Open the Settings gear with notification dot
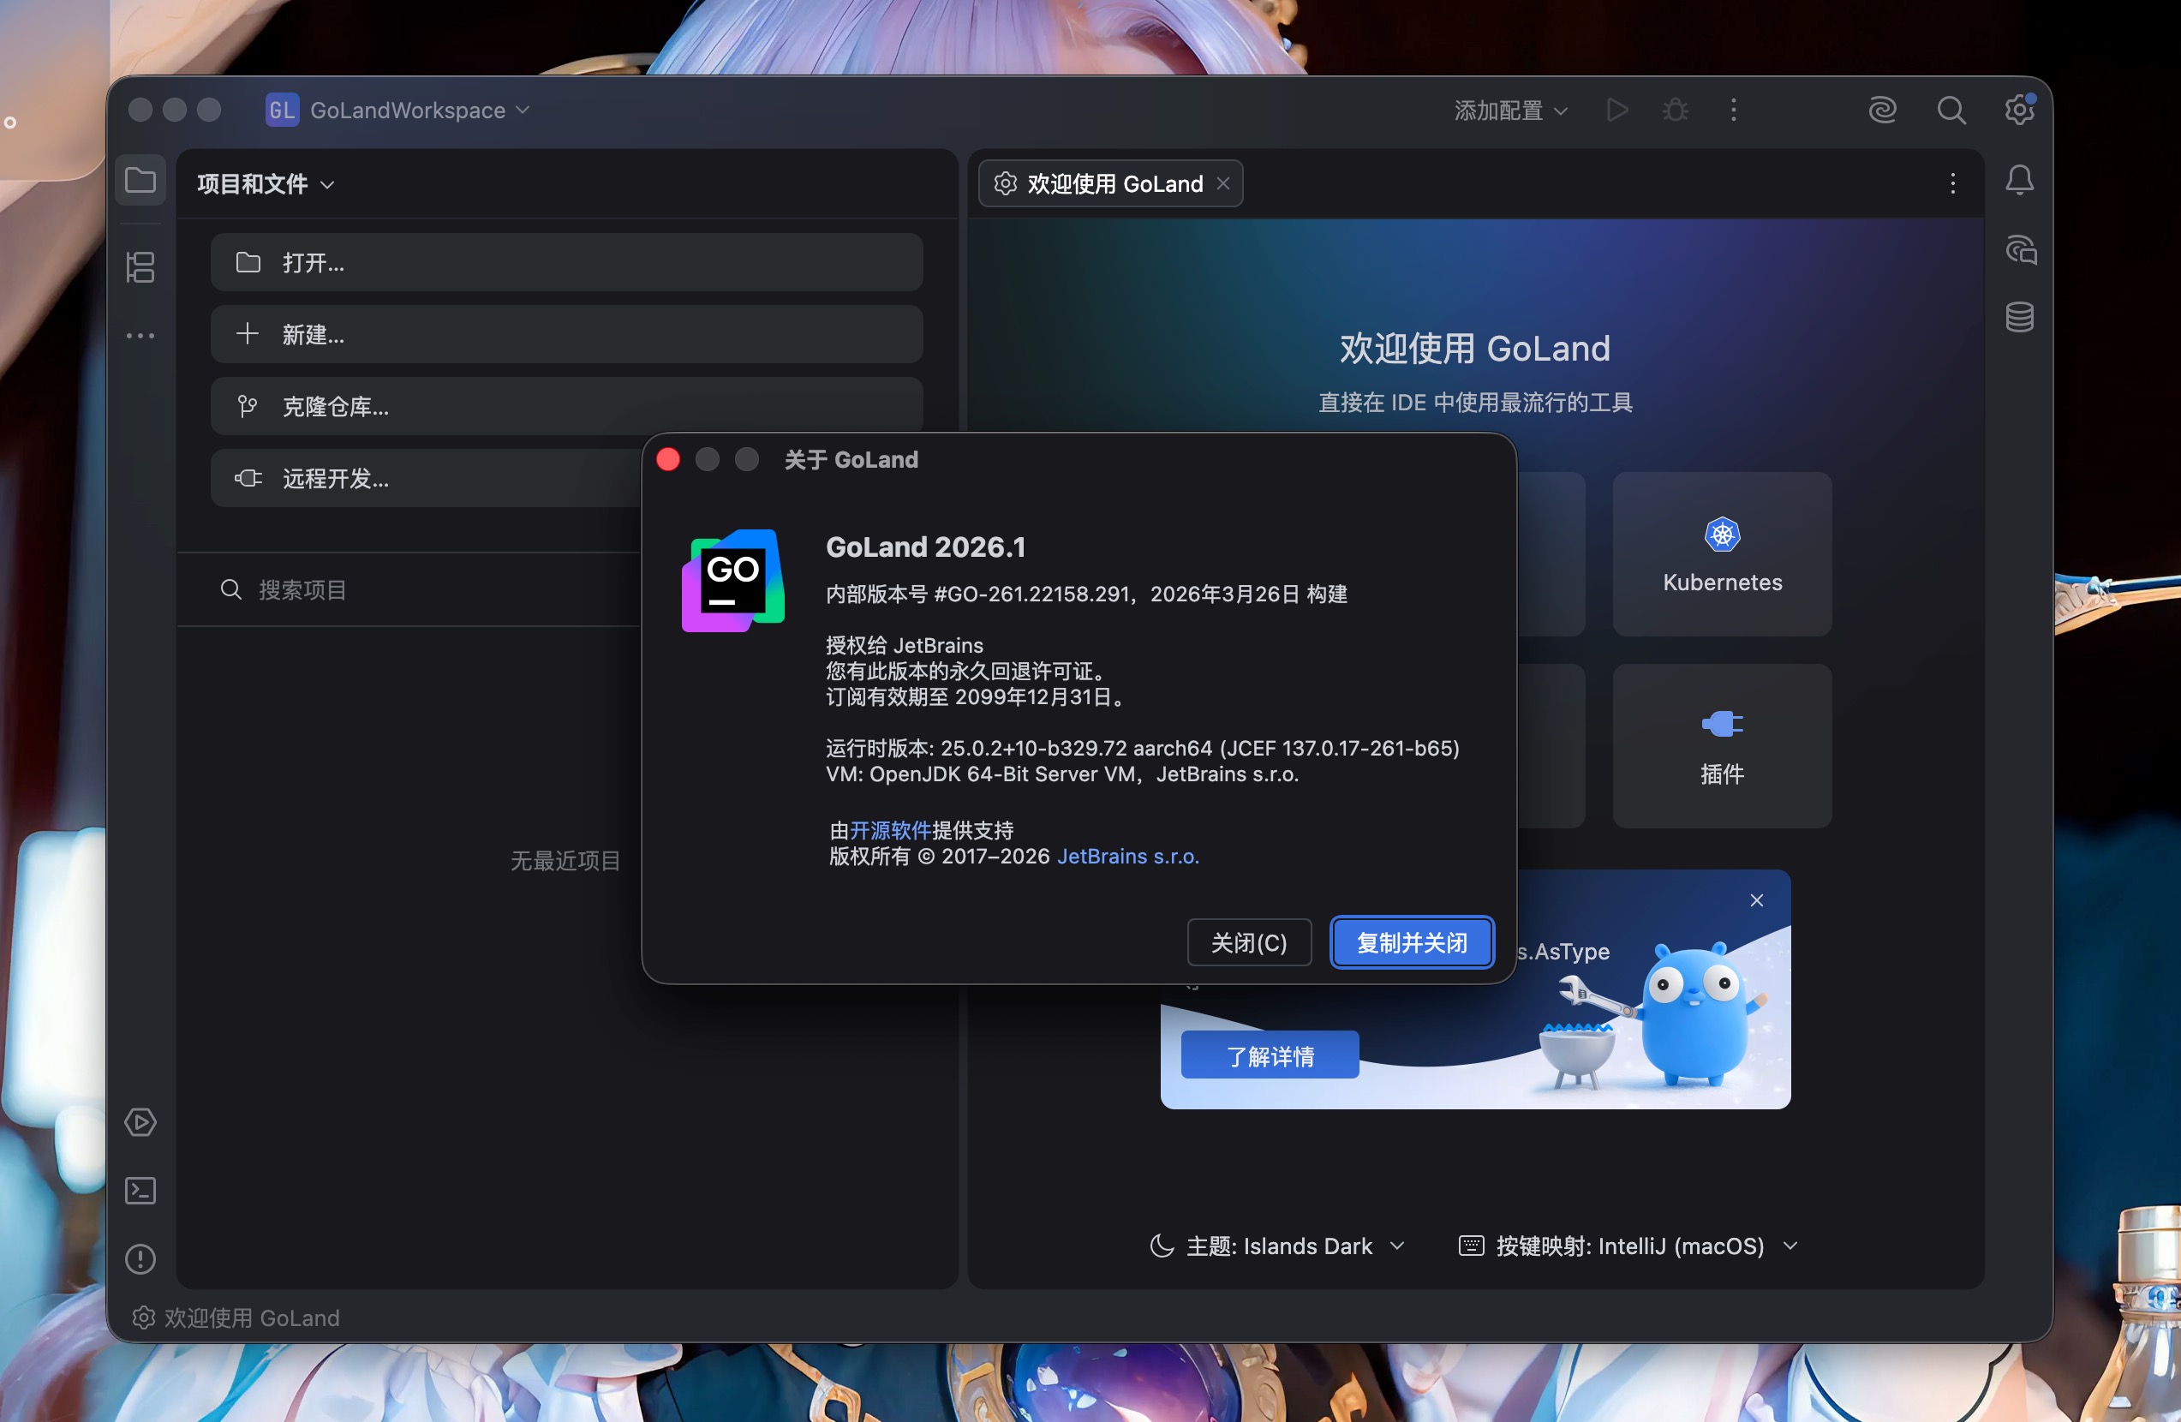 2020,109
